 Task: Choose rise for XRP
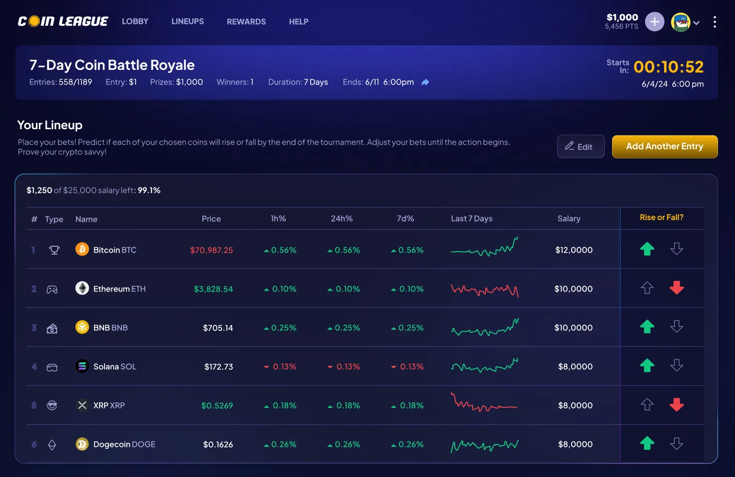click(x=647, y=405)
